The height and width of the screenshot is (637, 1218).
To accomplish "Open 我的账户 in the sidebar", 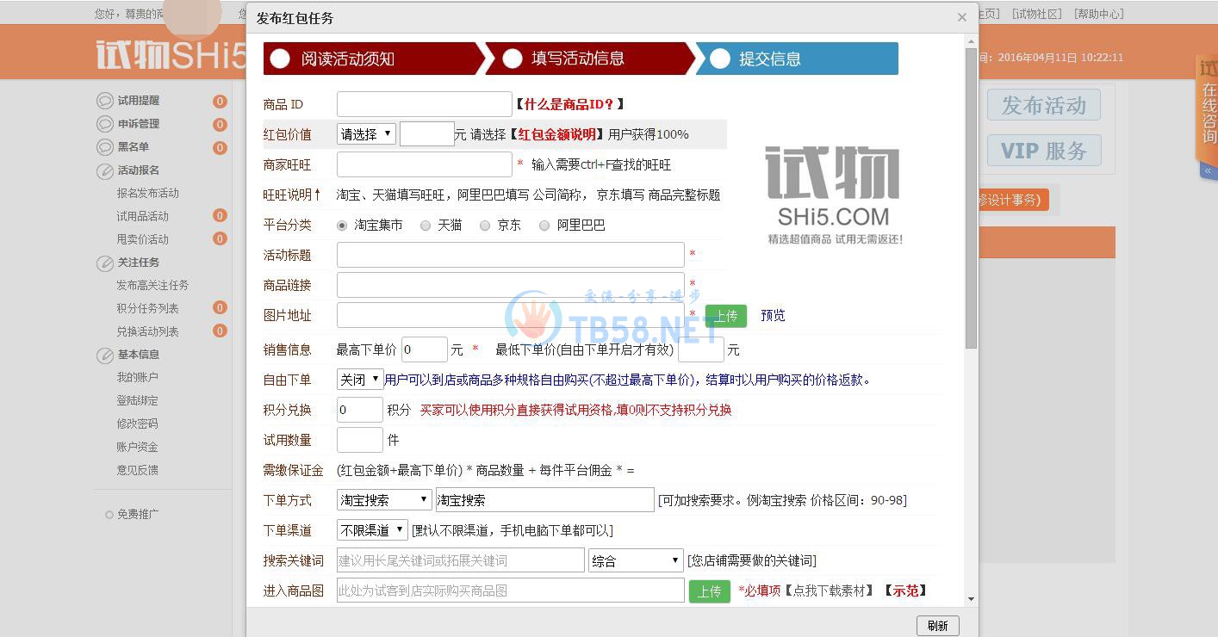I will [138, 378].
